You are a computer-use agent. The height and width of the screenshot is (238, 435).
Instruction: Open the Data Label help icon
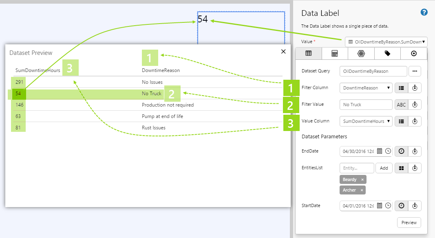[424, 12]
